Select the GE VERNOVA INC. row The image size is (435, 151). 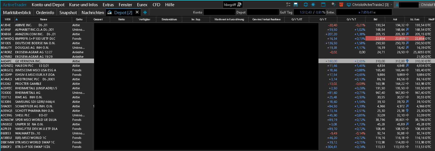(217, 61)
